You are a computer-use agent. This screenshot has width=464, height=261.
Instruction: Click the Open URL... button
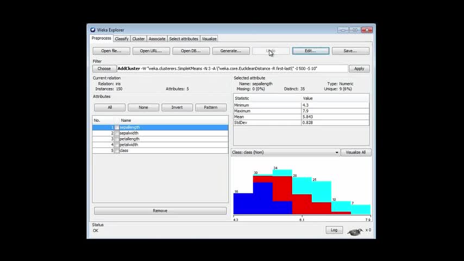point(151,51)
